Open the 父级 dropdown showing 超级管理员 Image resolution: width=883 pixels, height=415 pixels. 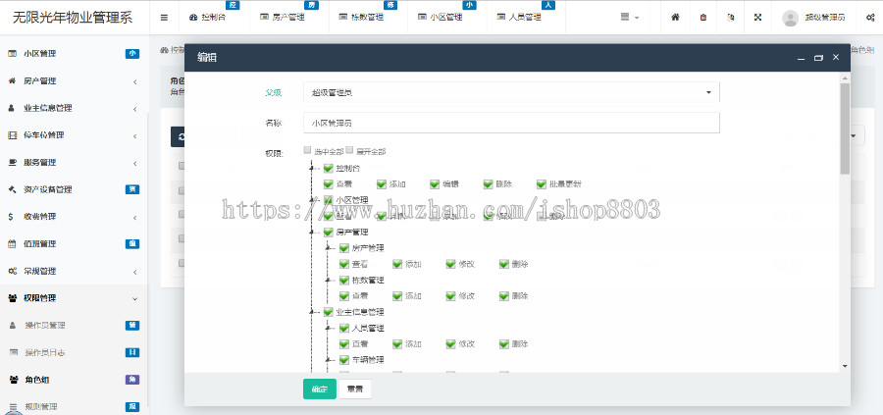[x=511, y=92]
